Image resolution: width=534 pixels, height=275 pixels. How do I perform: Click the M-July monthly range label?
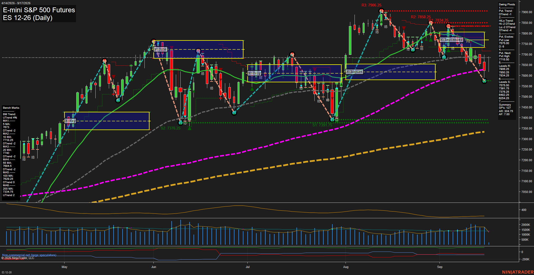click(255, 73)
